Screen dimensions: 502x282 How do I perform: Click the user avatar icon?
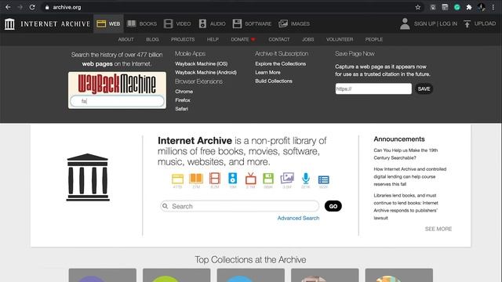[405, 23]
